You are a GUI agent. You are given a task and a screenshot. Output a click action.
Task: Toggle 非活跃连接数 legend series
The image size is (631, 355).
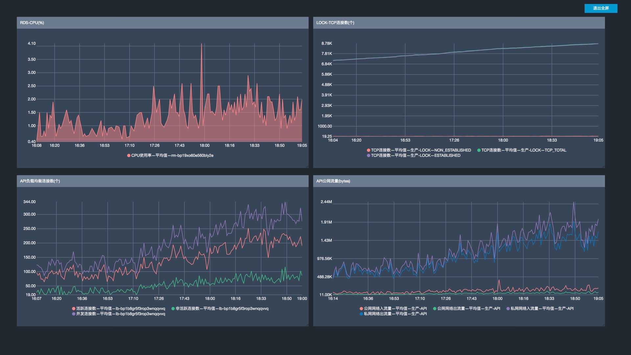point(220,309)
